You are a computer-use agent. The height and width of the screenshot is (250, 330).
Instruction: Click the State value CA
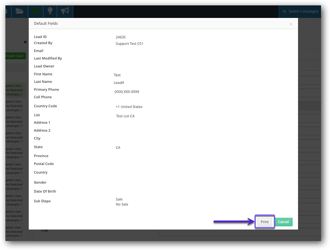click(x=118, y=148)
